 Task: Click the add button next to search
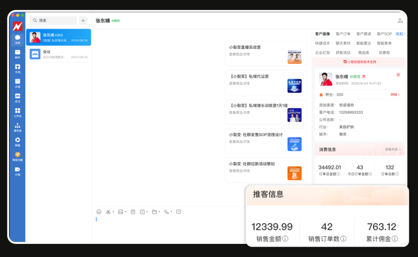coord(83,20)
